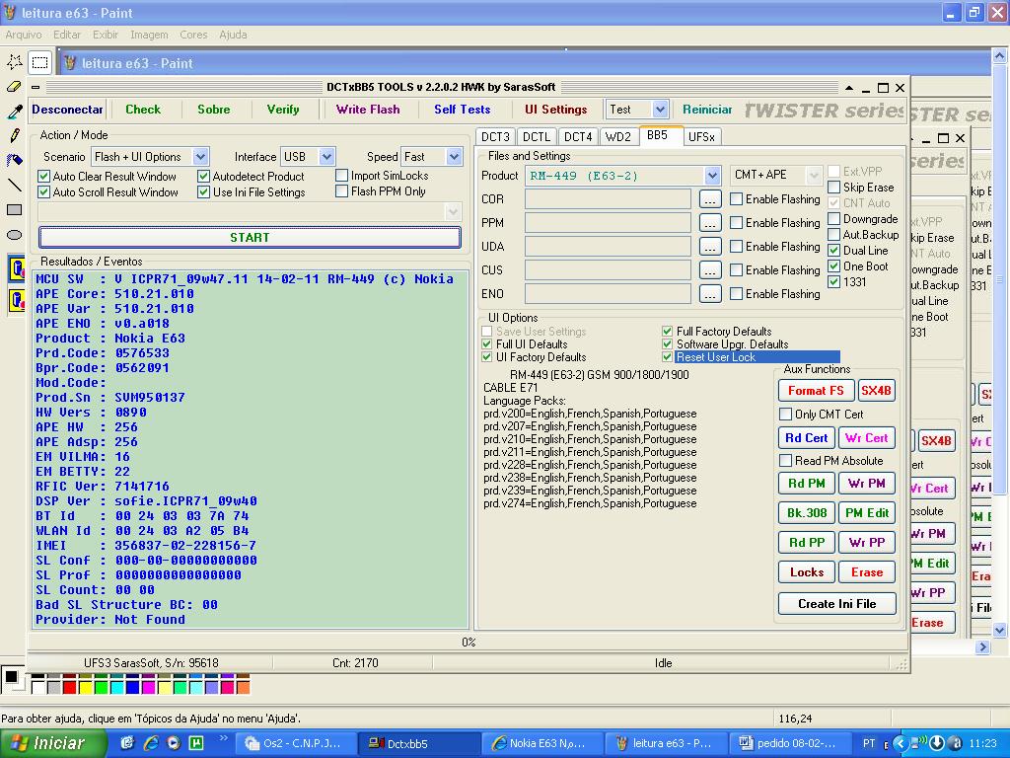Open the Imagem menu in Paint
The image size is (1010, 758).
[149, 35]
